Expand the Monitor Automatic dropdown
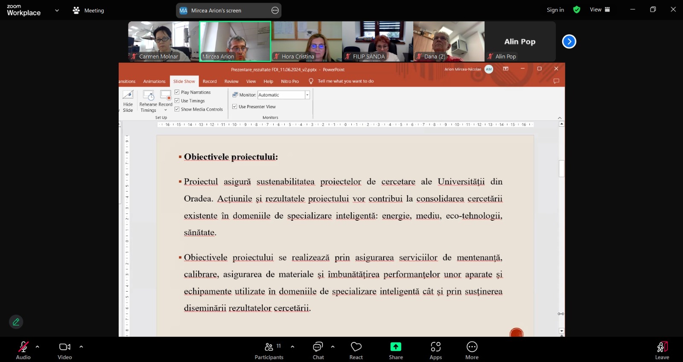Viewport: 683px width, 362px height. (307, 95)
